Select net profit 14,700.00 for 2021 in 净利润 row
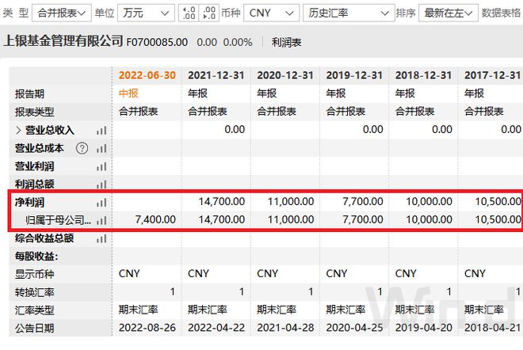523x350 pixels. pos(222,202)
